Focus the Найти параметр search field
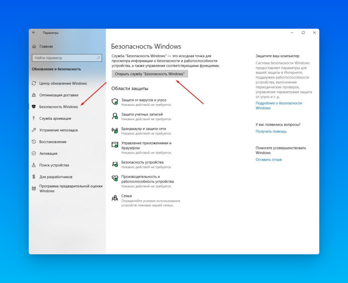Image resolution: width=348 pixels, height=283 pixels. click(x=67, y=58)
